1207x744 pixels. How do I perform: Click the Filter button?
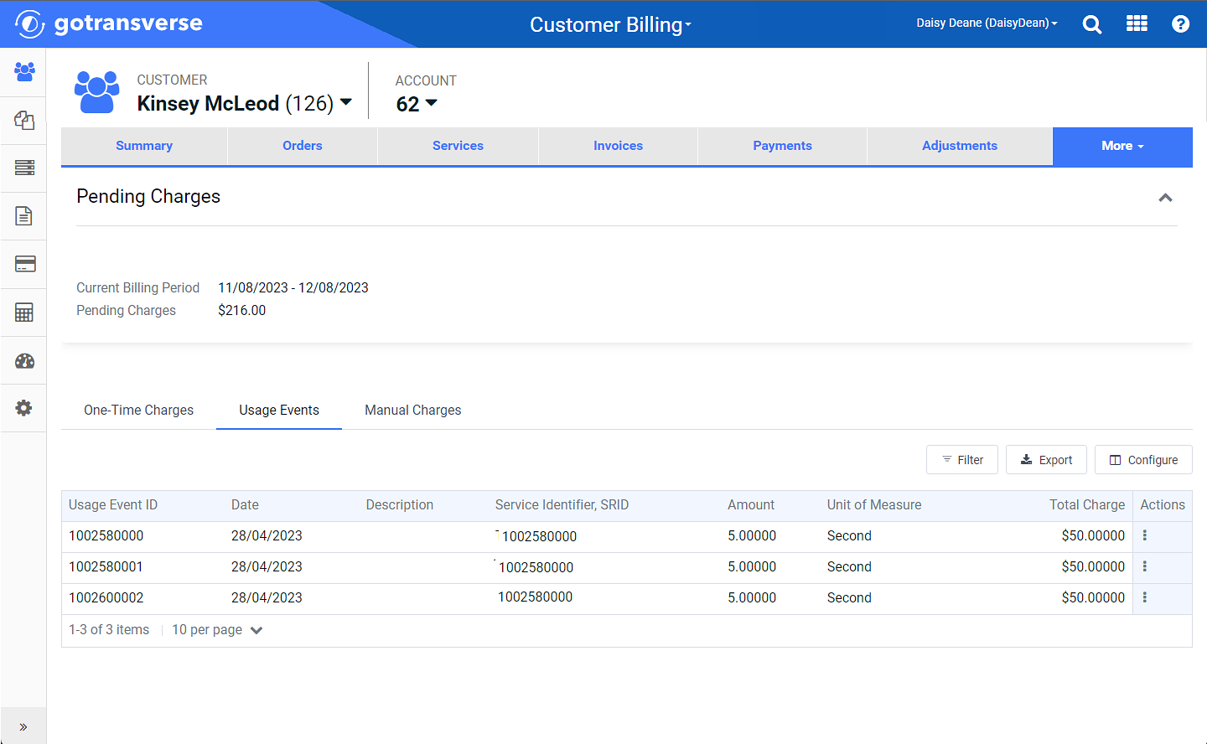click(962, 460)
